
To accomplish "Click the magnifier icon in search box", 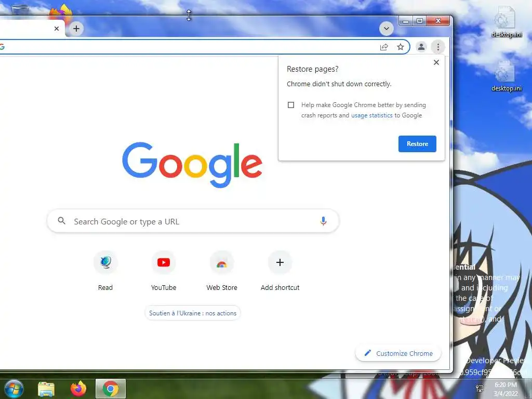I will point(61,221).
